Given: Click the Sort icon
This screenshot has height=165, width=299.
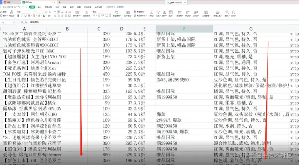Looking at the screenshot, I should click(164, 12).
